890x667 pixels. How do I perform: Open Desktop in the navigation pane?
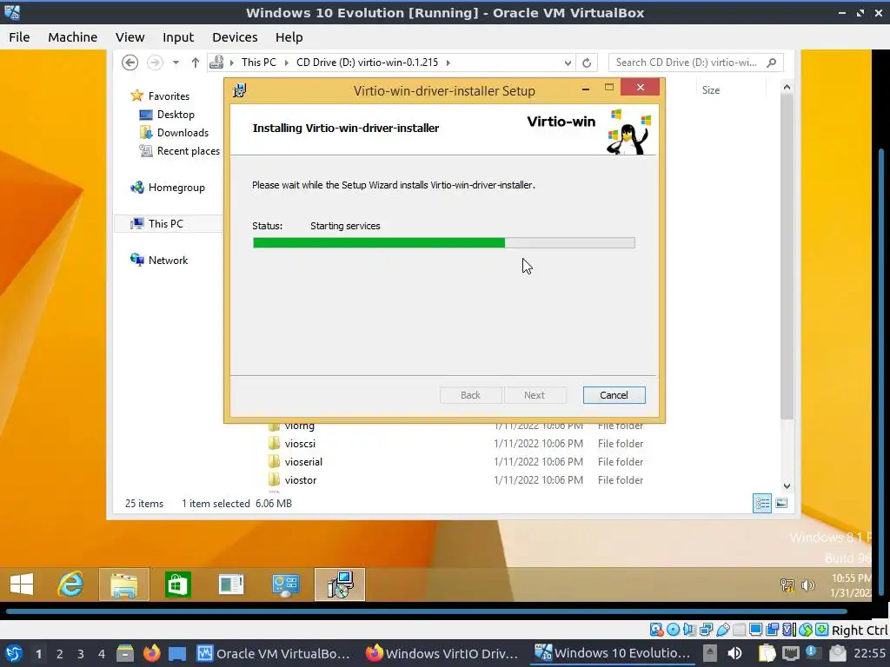click(x=176, y=115)
